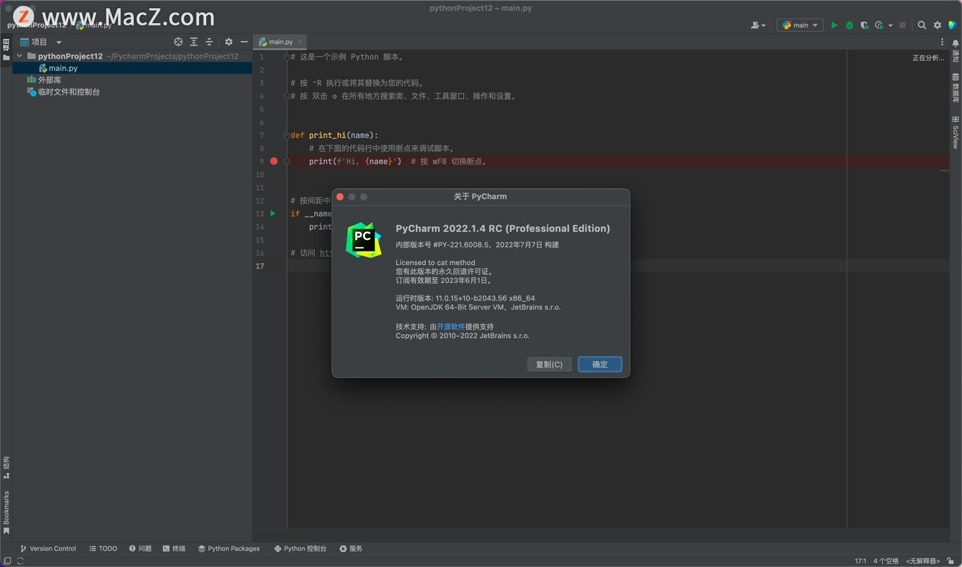Open the TODO tool window
The height and width of the screenshot is (567, 962).
point(103,549)
